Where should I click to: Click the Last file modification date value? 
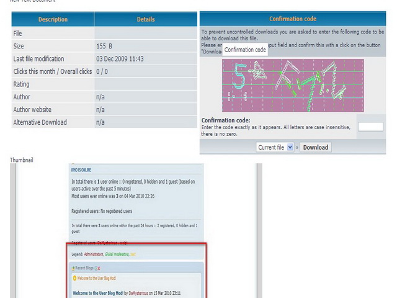pos(120,59)
